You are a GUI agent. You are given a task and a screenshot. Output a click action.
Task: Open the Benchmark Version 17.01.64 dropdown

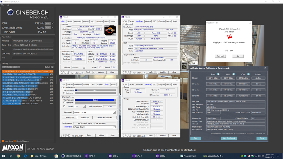click(x=94, y=113)
